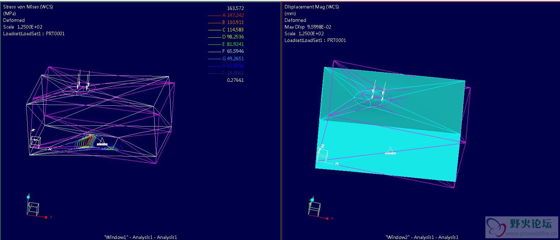Select legend entry B 130.913
The width and height of the screenshot is (560, 240).
[x=233, y=23]
